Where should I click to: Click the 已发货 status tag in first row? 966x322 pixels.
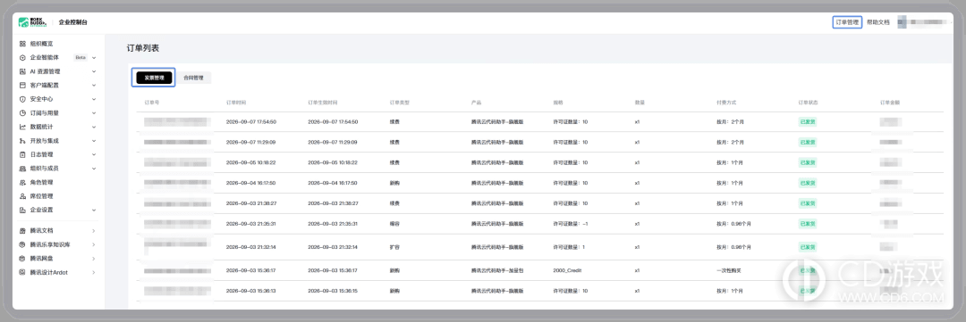click(807, 121)
